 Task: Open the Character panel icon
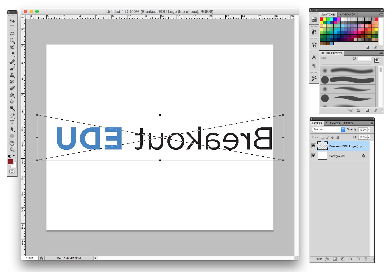tap(314, 57)
